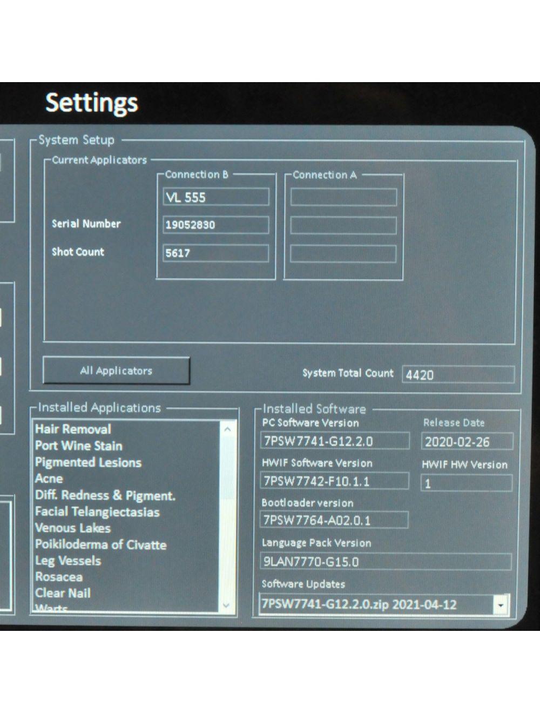This screenshot has height=713, width=540.
Task: Click the PC Software Version field
Action: pyautogui.click(x=334, y=441)
